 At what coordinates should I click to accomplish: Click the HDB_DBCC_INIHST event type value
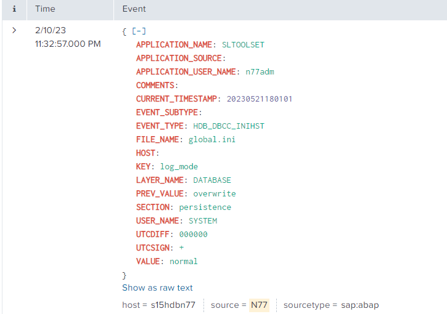click(x=229, y=126)
